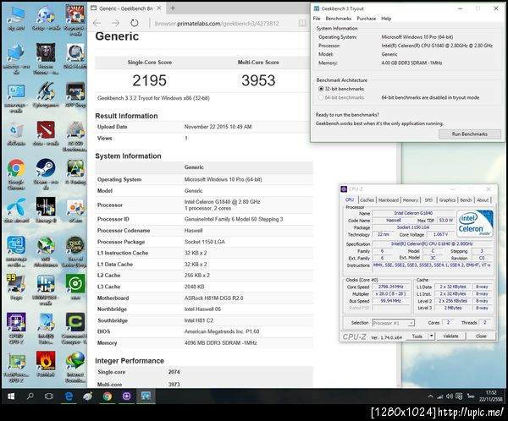Switch to CPU-Z SPD tab
The image size is (508, 421).
428,200
